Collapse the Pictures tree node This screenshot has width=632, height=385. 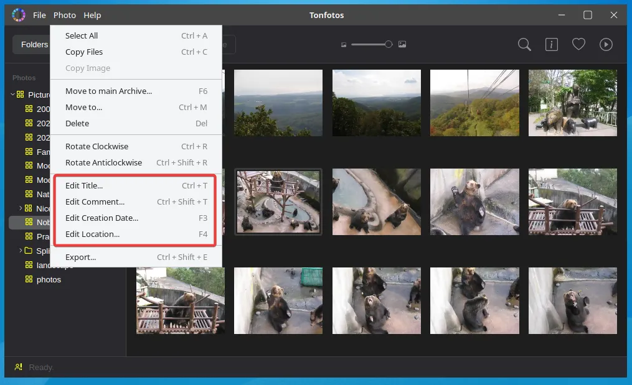12,95
